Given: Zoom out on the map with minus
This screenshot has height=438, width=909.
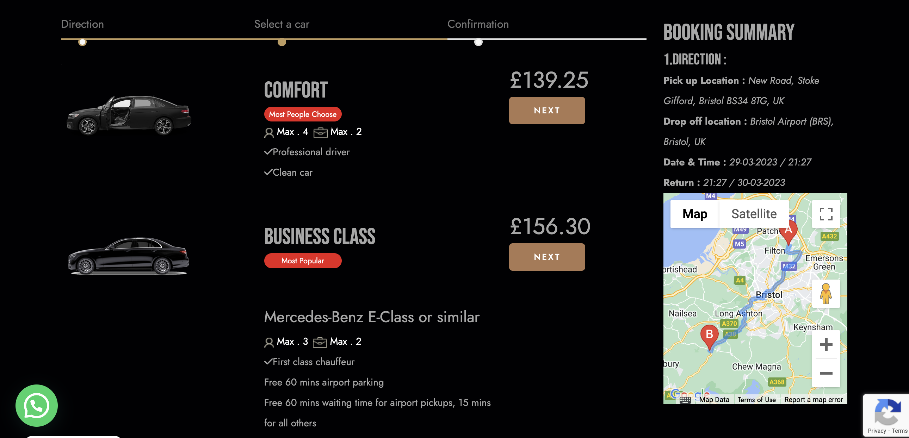Looking at the screenshot, I should pos(826,373).
